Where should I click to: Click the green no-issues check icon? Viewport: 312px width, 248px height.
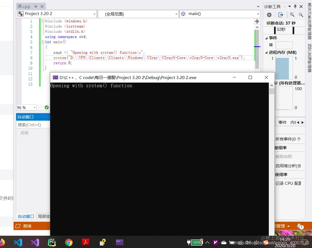[x=46, y=107]
